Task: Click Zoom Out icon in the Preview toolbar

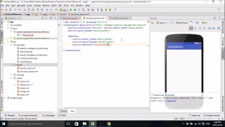Action: tap(204, 28)
